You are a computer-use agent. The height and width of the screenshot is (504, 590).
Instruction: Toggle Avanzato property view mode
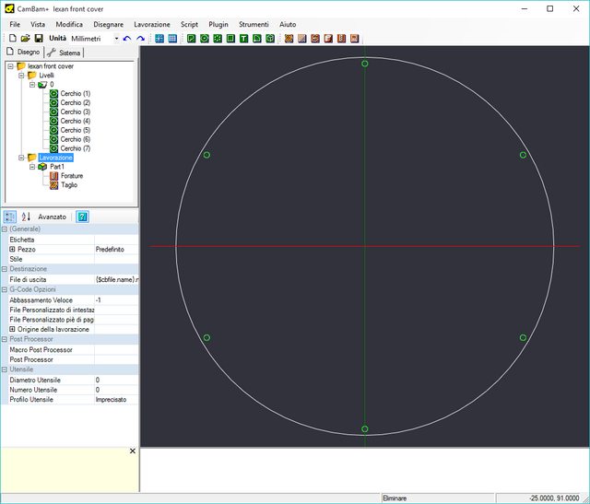(x=52, y=217)
